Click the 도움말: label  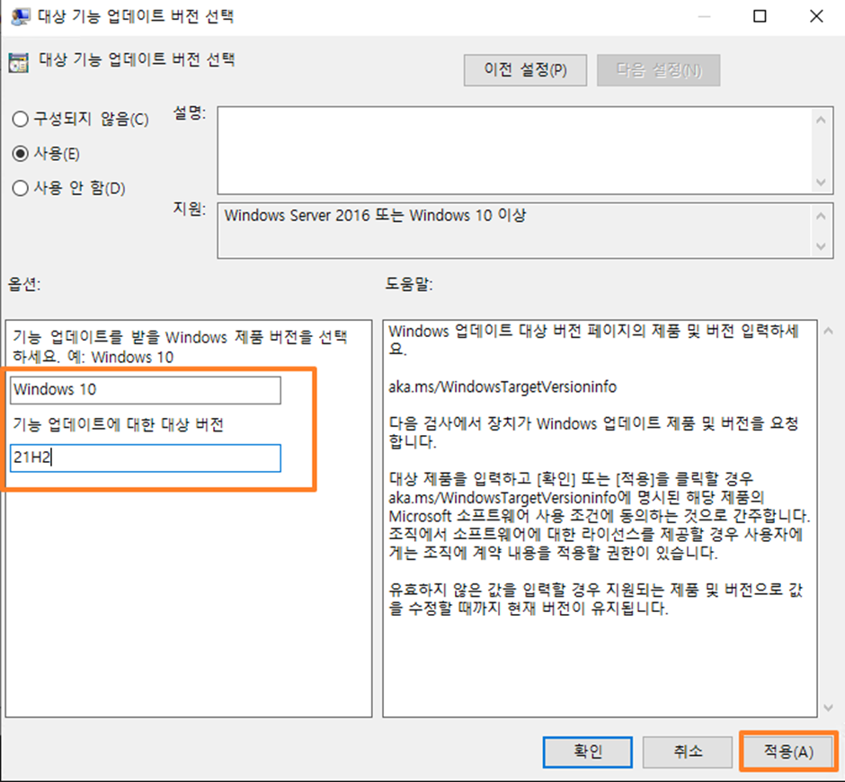coord(408,284)
